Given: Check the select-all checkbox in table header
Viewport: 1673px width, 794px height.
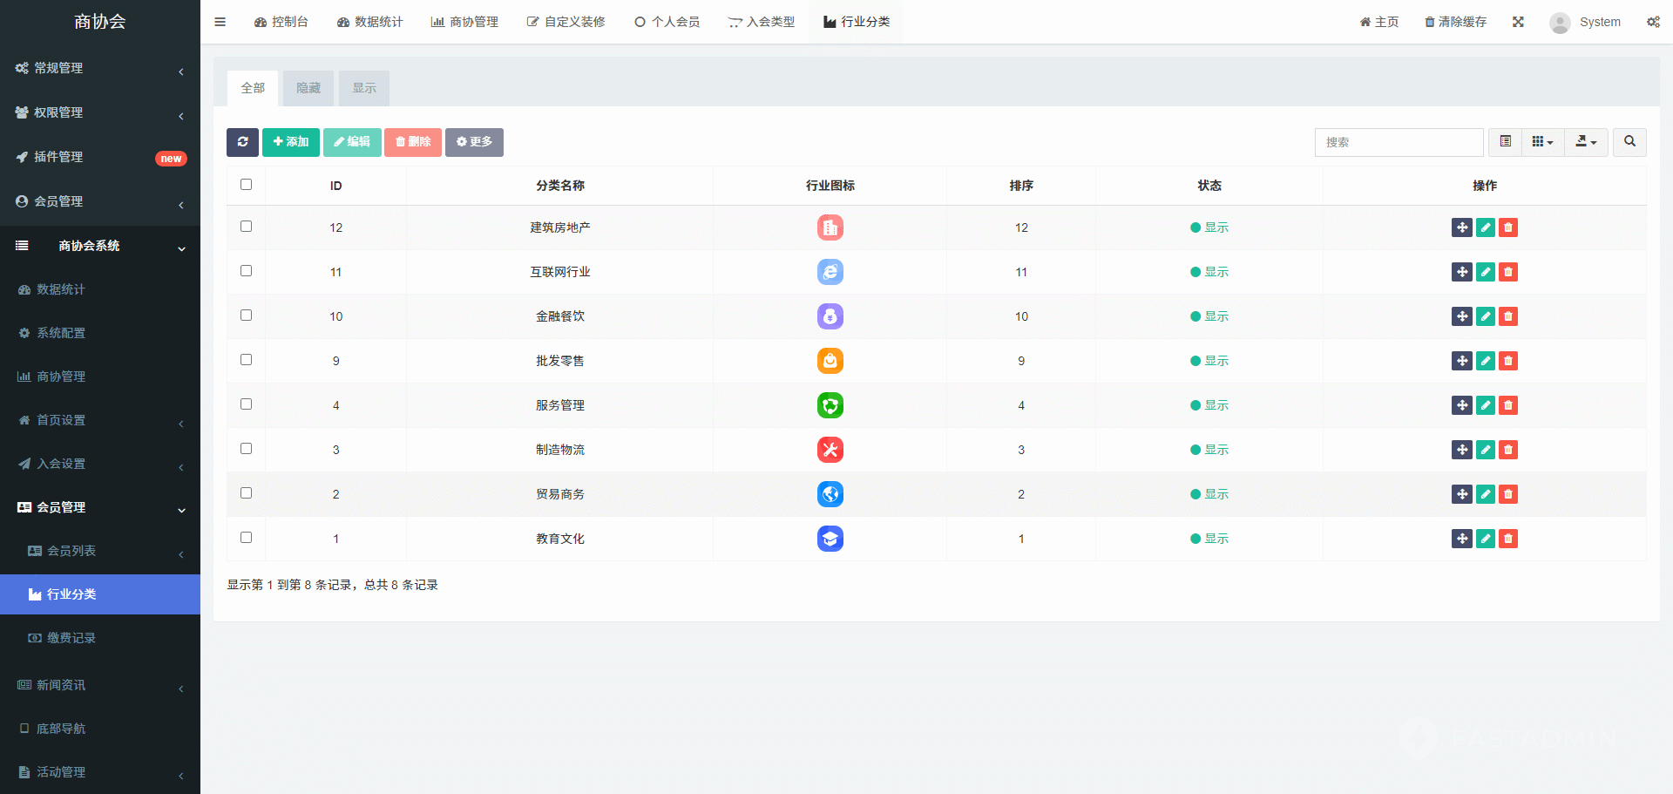Looking at the screenshot, I should 247,185.
